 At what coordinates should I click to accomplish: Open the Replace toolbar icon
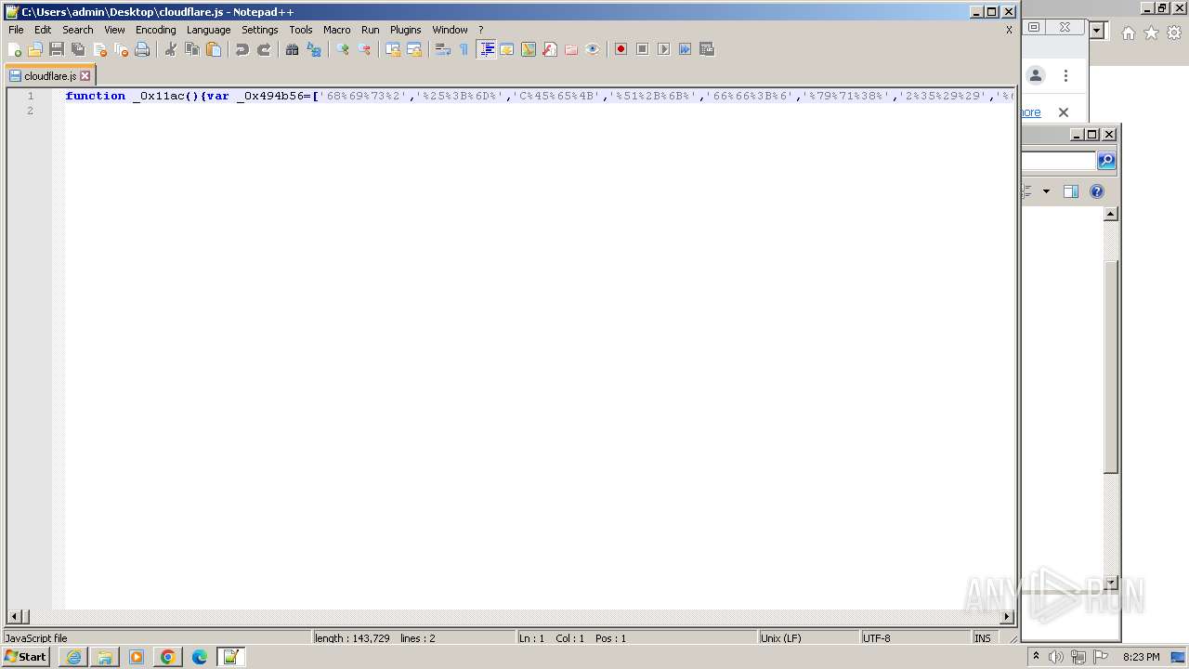pyautogui.click(x=314, y=49)
